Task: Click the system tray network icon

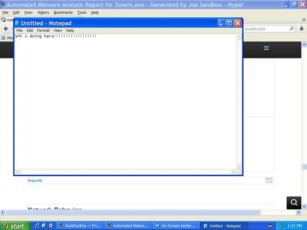Action: pos(281,226)
